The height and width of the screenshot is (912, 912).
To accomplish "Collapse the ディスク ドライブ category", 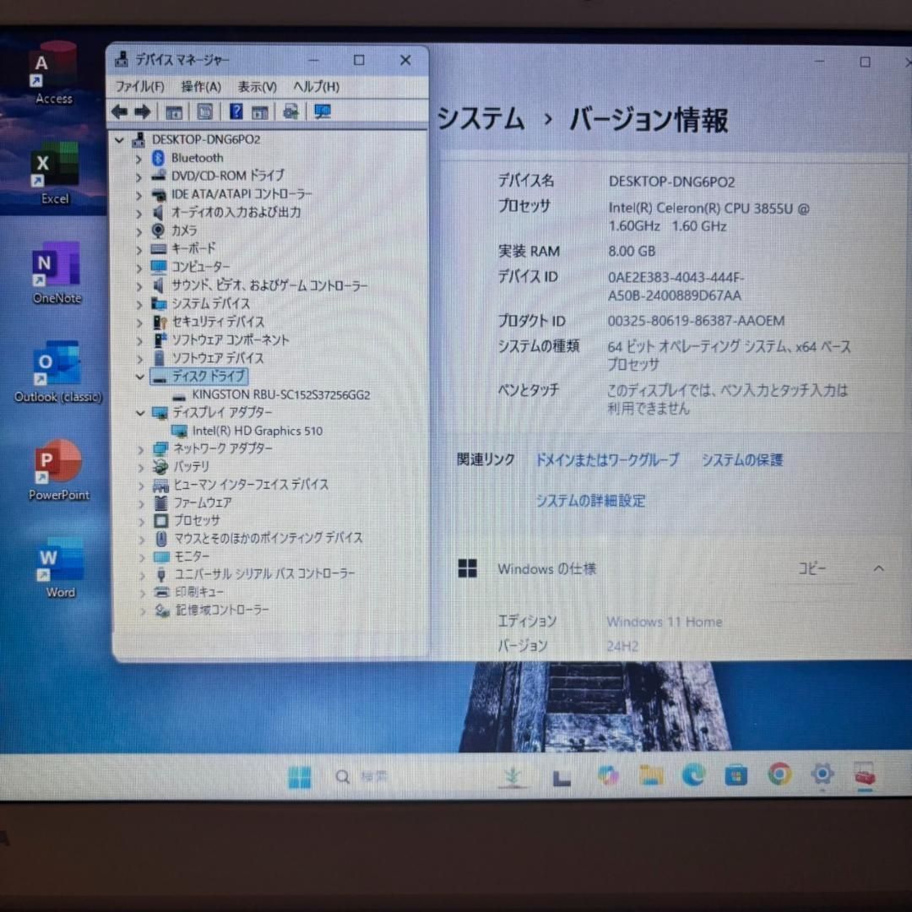I will pyautogui.click(x=139, y=377).
